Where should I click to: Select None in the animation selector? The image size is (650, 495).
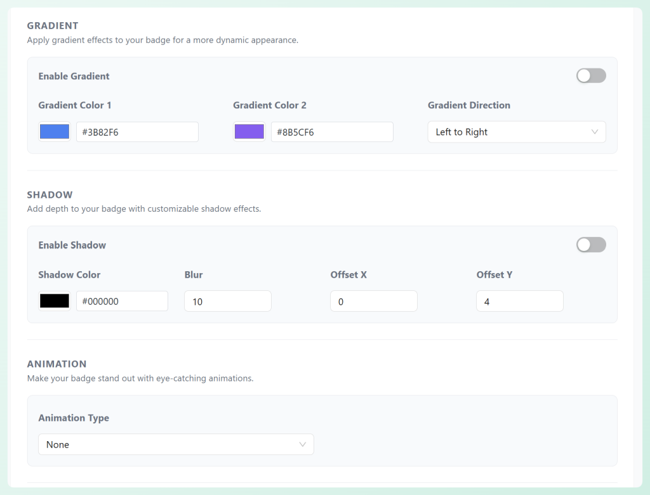(x=176, y=444)
